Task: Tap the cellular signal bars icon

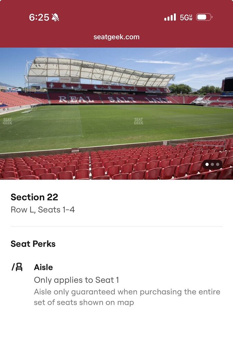Action: coord(170,17)
